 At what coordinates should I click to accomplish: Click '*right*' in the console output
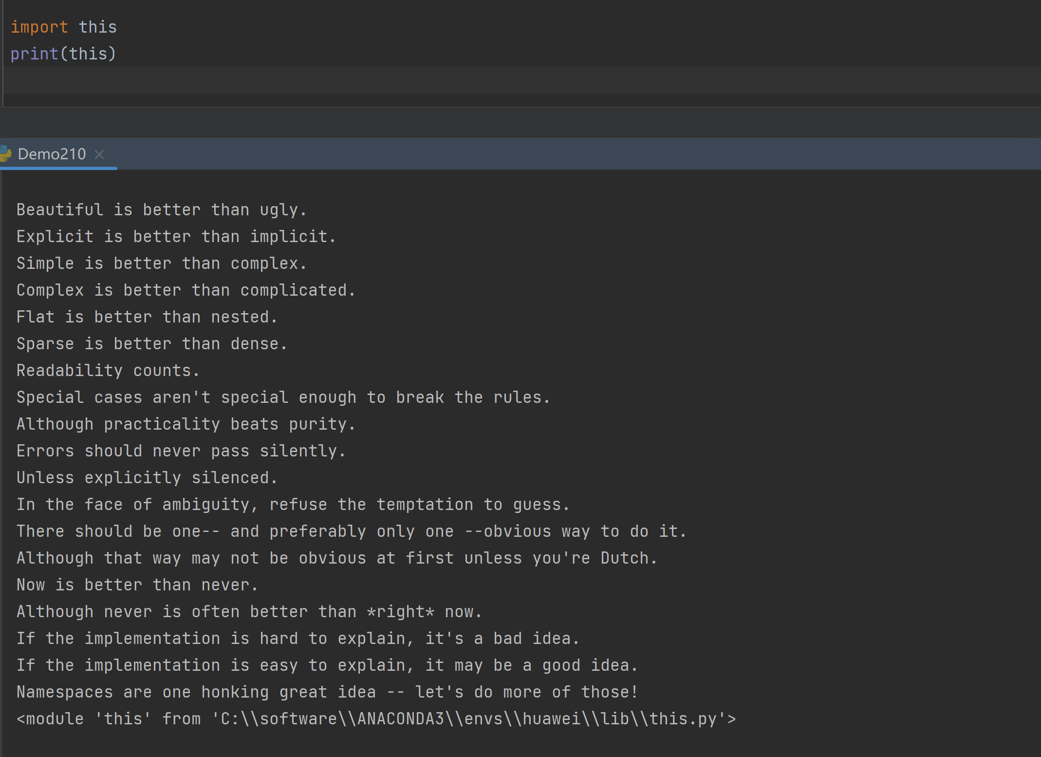(400, 612)
